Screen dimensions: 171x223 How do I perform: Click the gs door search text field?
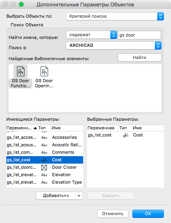139,35
